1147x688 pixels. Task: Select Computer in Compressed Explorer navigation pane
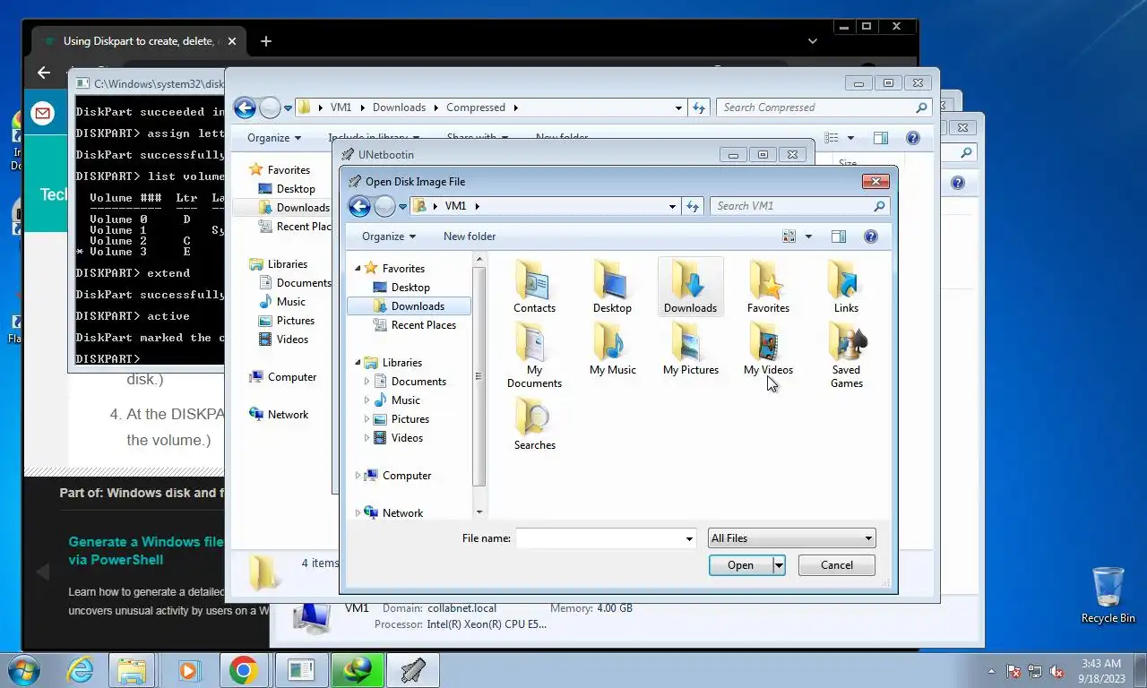tap(292, 377)
